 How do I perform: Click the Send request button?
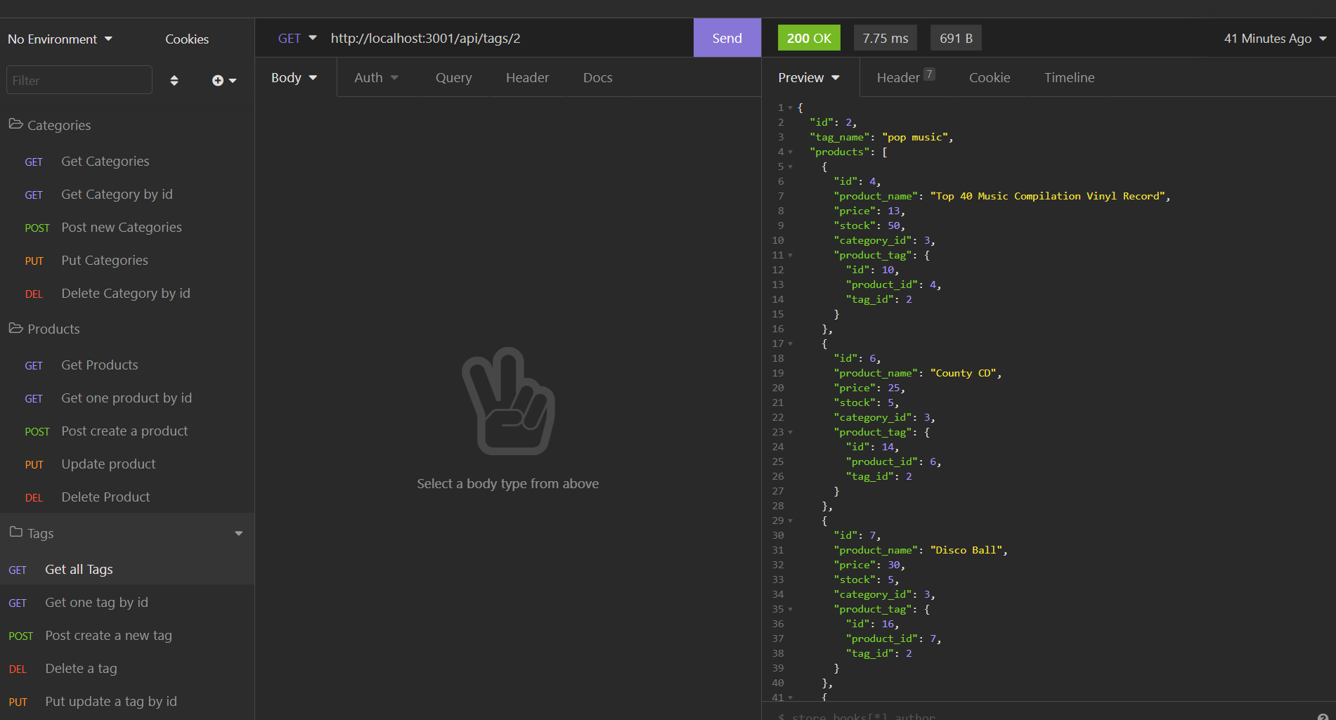tap(727, 38)
